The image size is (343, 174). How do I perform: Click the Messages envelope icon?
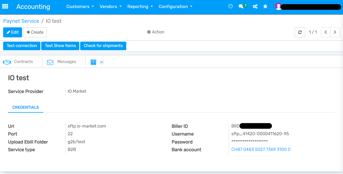[x=50, y=62]
